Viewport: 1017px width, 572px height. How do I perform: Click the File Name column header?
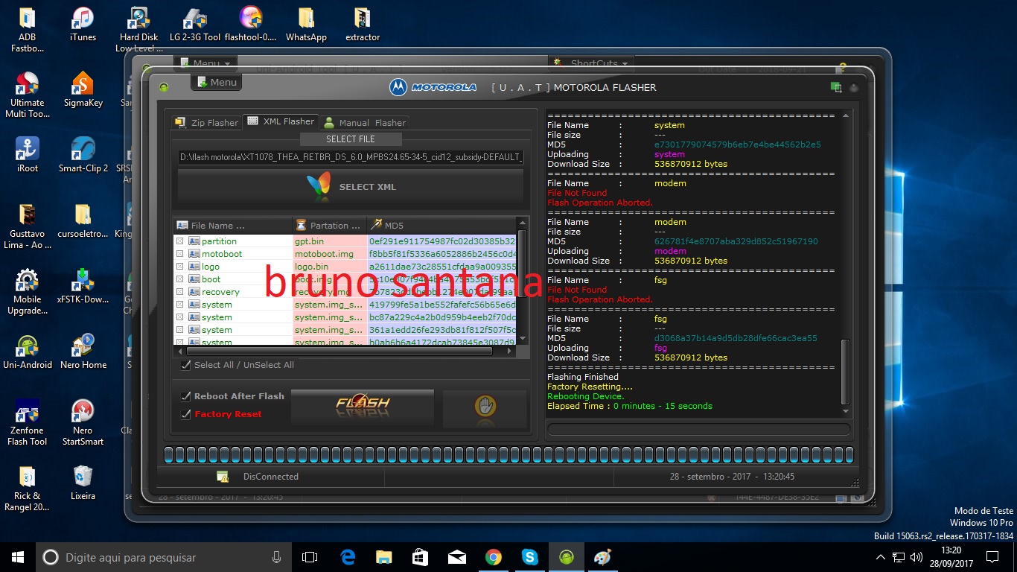click(x=233, y=225)
